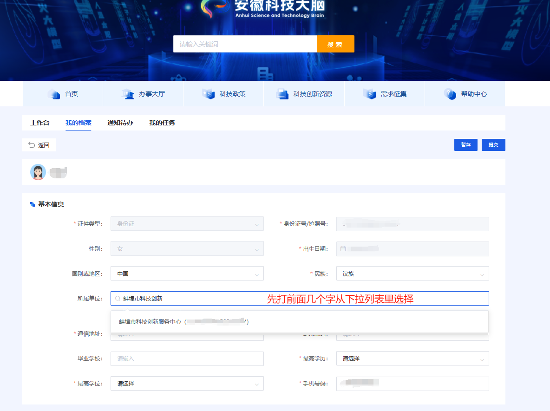Screen dimensions: 550x411
Task: Click the 提交 submit button
Action: (x=493, y=145)
